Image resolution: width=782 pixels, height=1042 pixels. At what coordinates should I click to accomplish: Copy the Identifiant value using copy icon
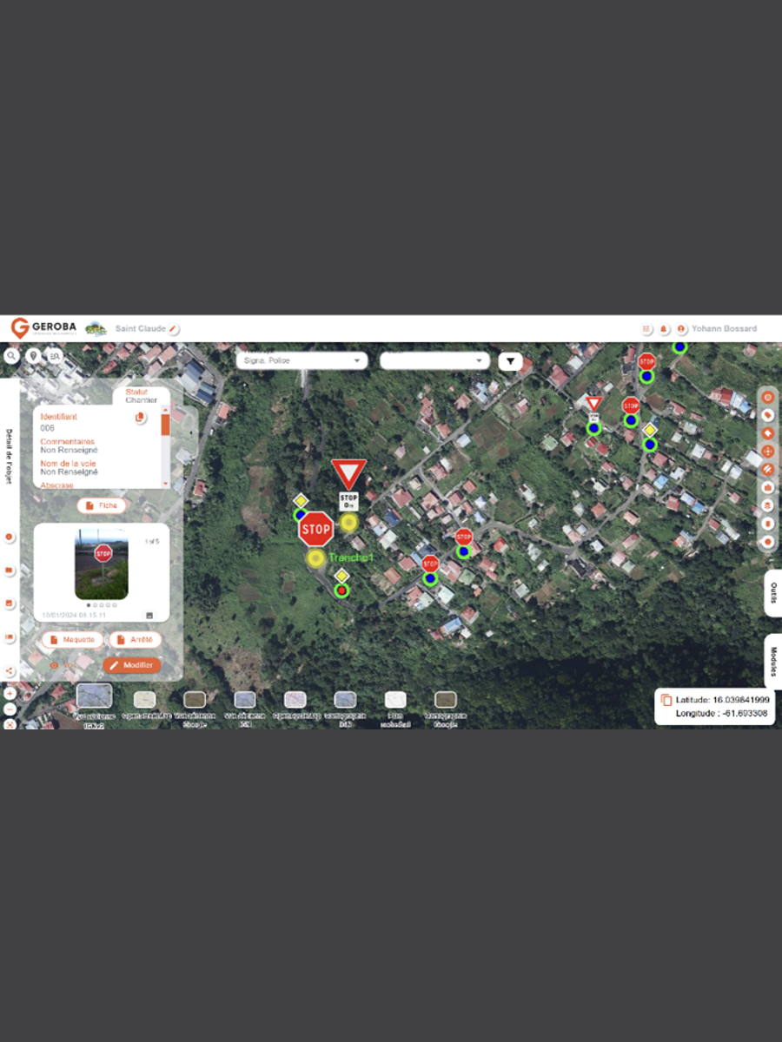(x=140, y=419)
